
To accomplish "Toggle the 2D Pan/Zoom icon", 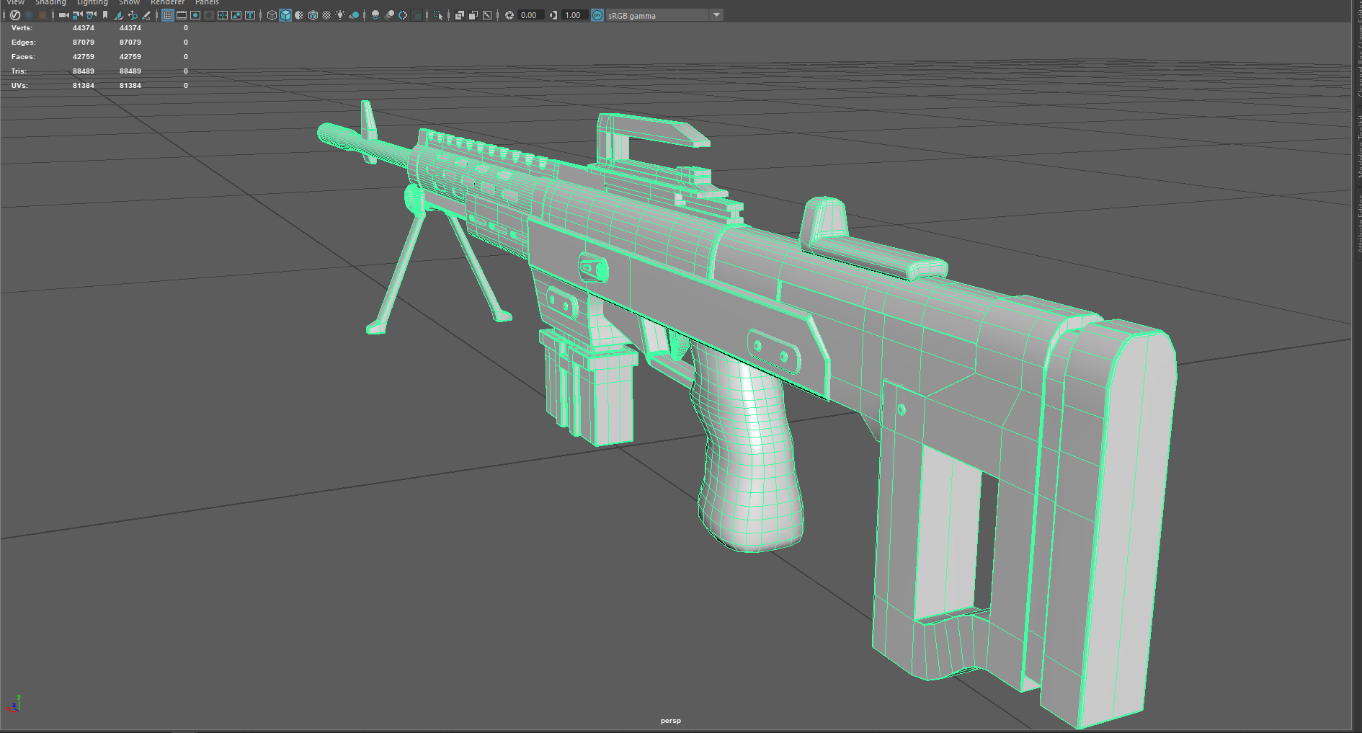I will click(x=133, y=15).
